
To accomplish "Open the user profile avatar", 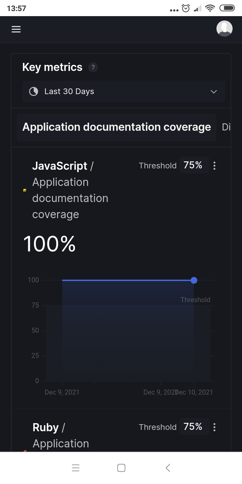I will 224,29.
